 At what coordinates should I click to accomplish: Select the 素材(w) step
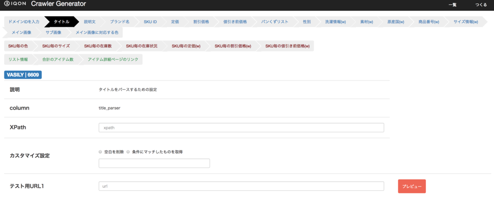pos(367,22)
